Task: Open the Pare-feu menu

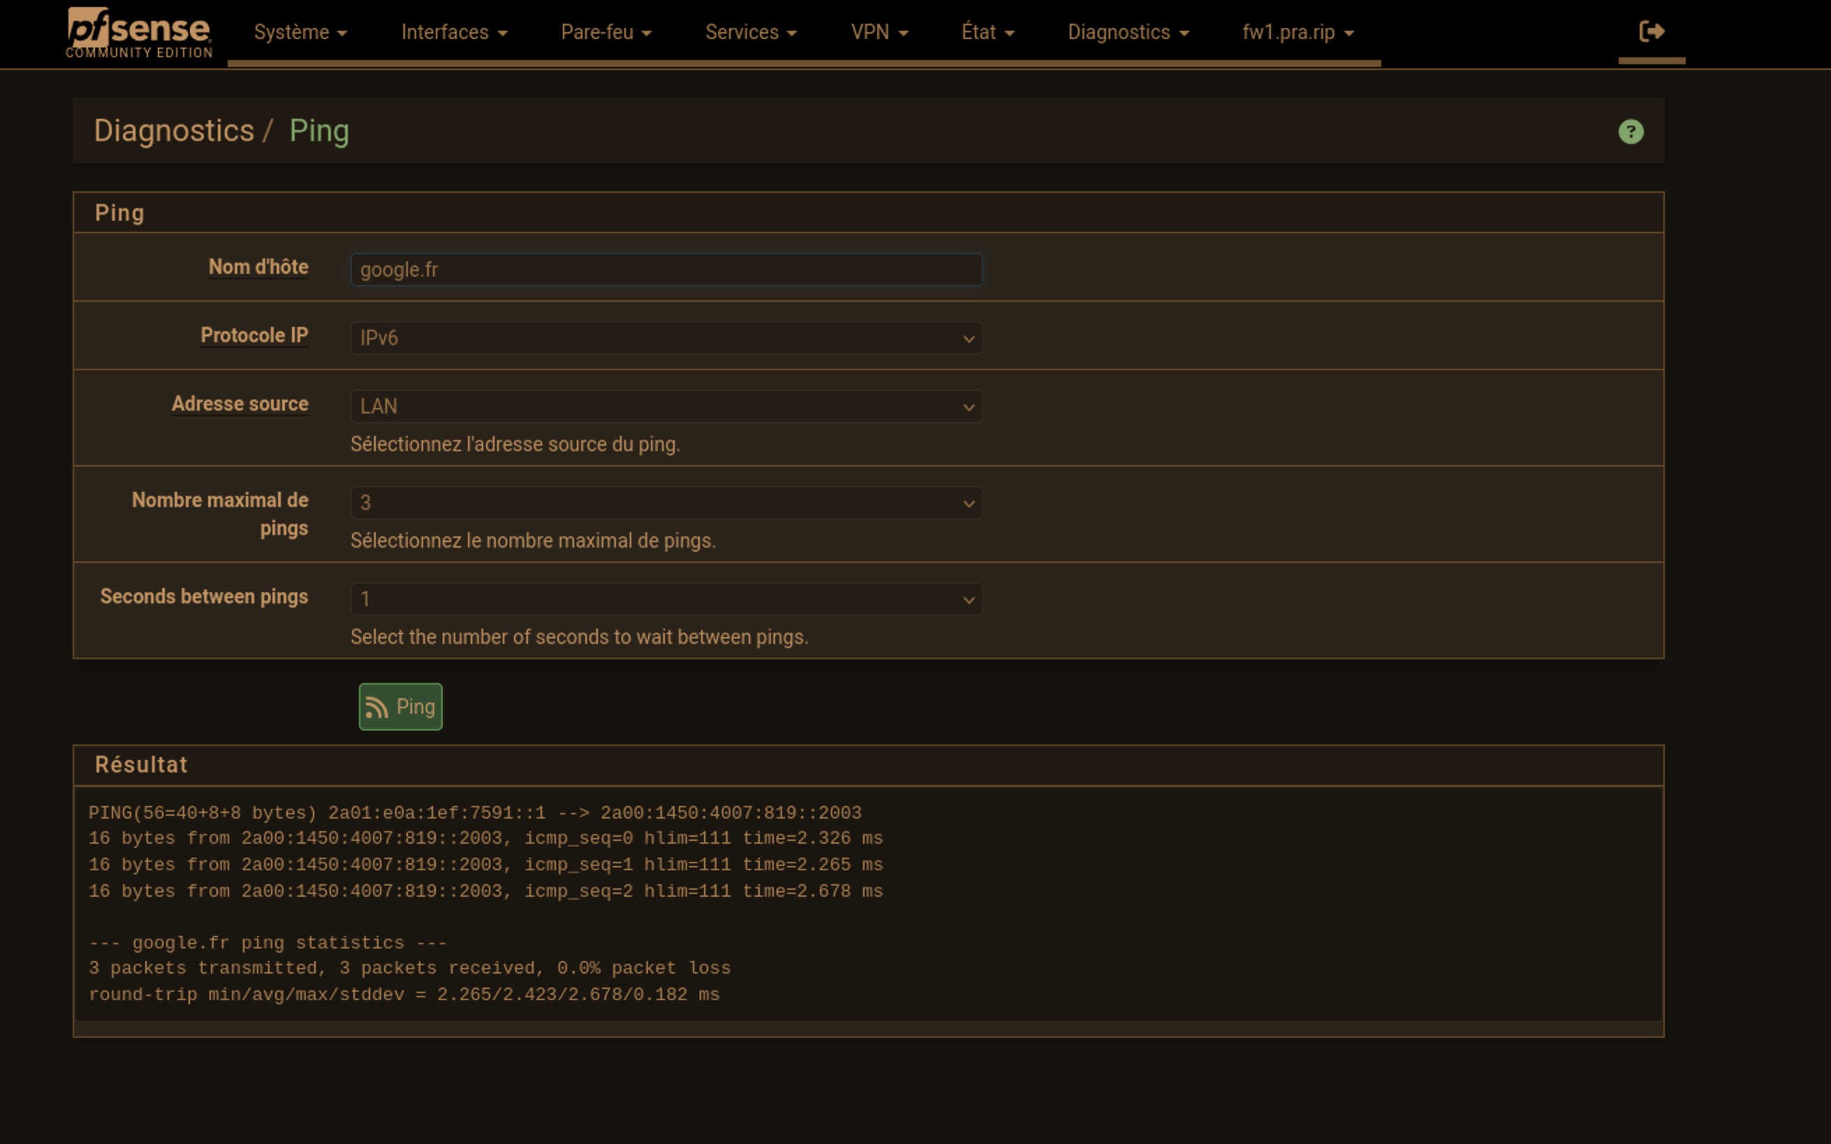Action: (x=606, y=33)
